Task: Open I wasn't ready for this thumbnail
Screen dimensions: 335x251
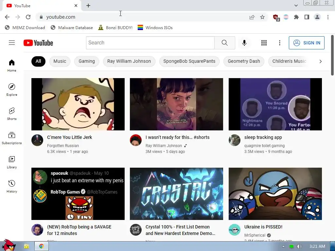Action: (176, 104)
